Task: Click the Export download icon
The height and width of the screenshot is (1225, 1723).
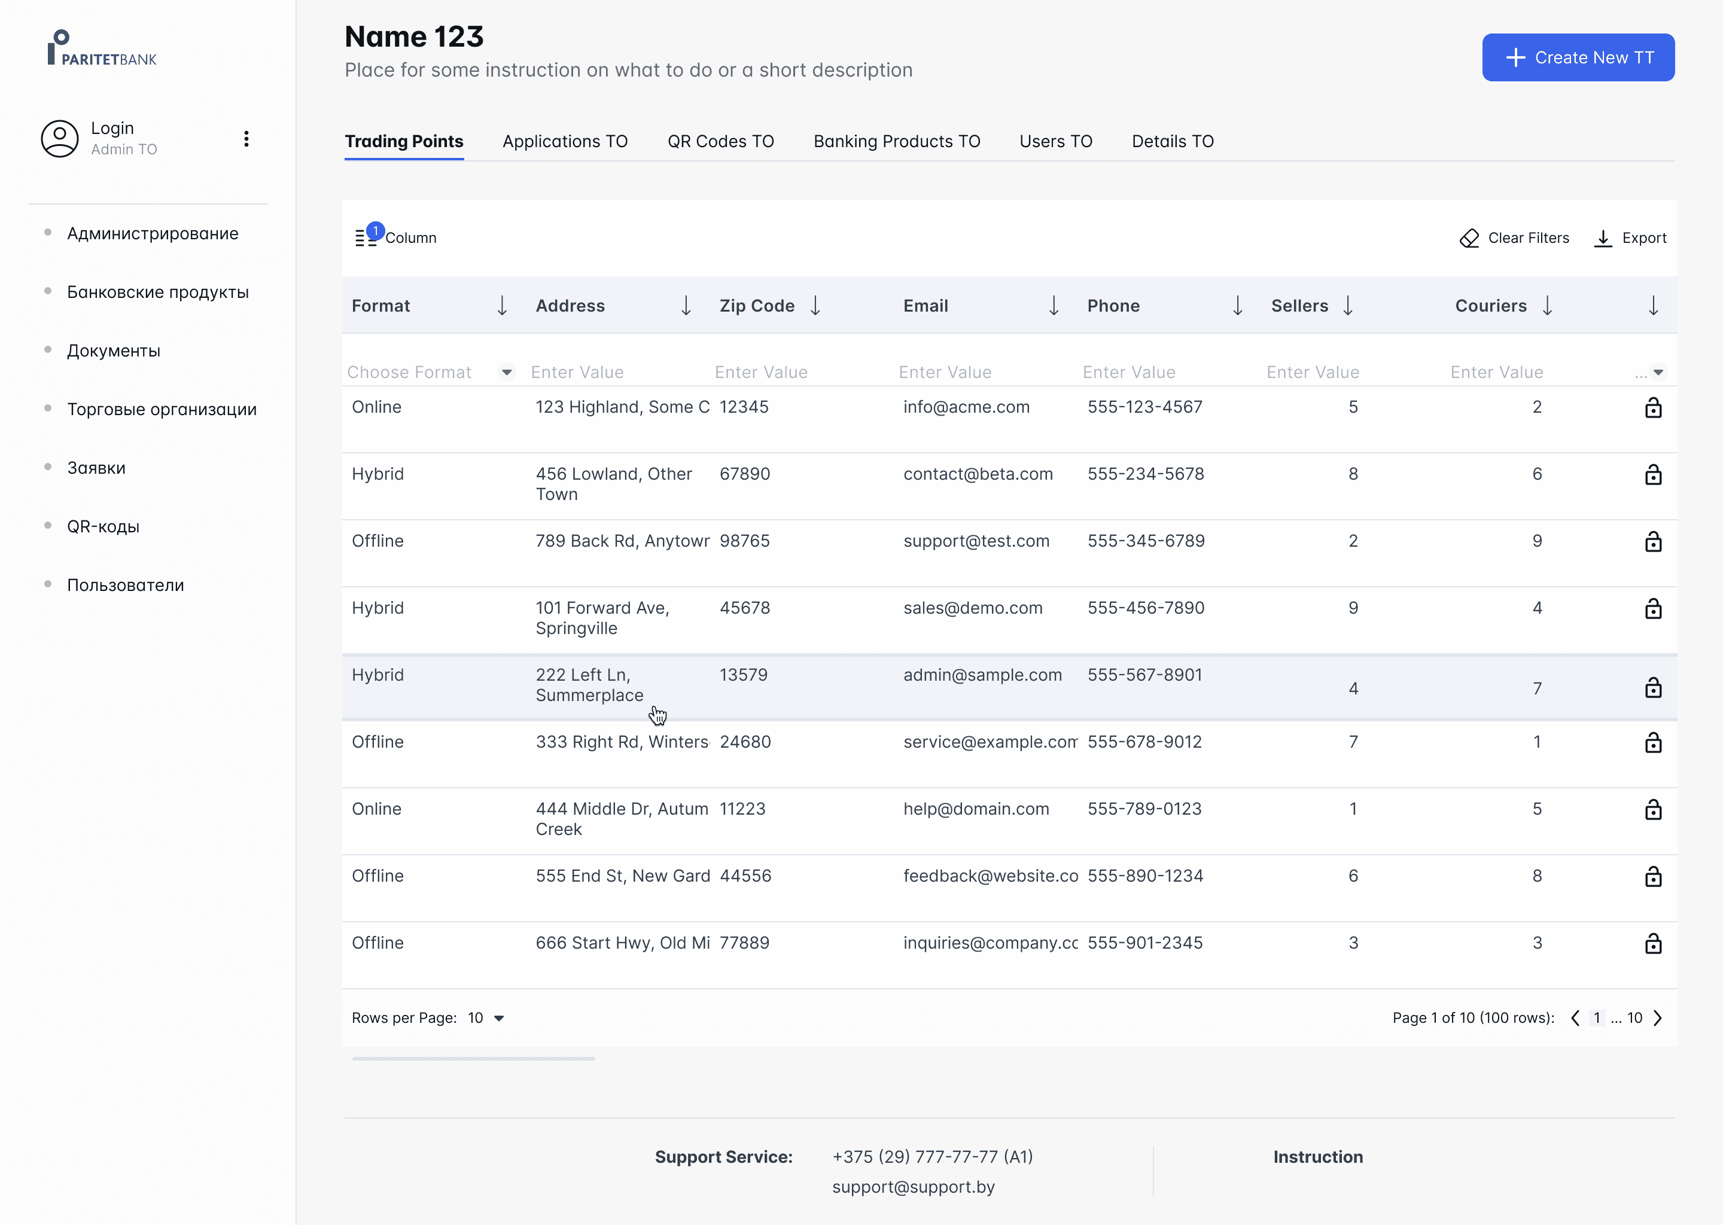Action: 1602,239
